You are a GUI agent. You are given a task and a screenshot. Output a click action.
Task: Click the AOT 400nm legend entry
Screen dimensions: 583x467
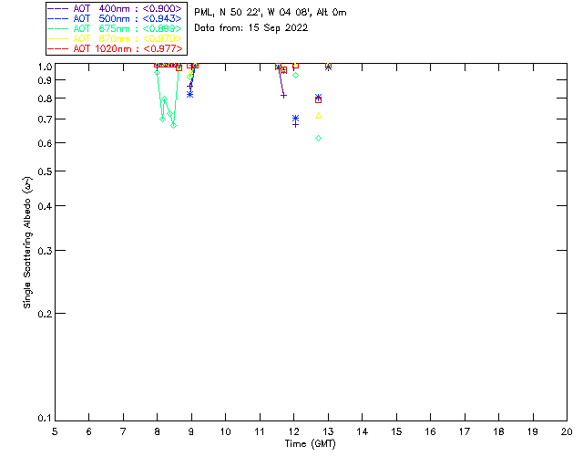[116, 8]
